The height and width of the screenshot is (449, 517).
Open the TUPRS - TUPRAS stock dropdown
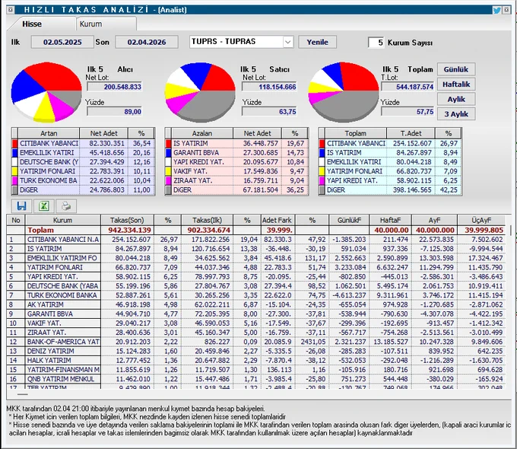[288, 42]
